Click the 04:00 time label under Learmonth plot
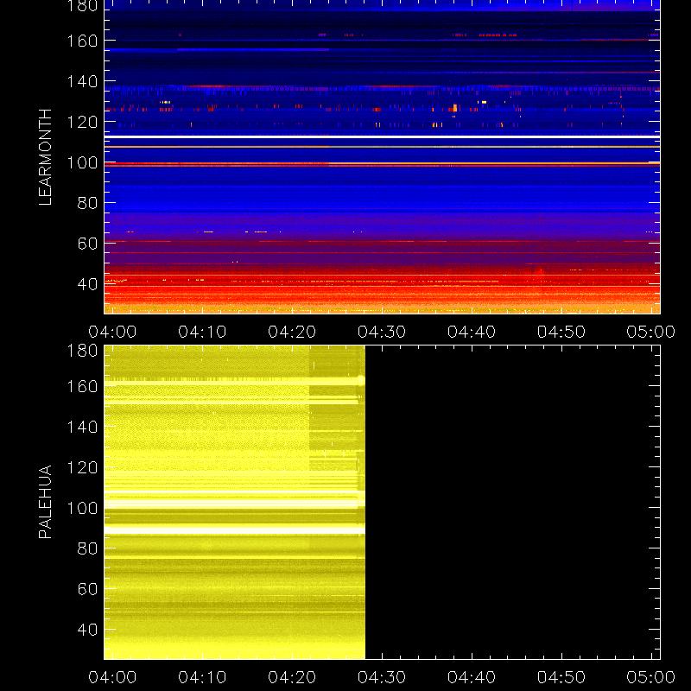 tap(112, 332)
